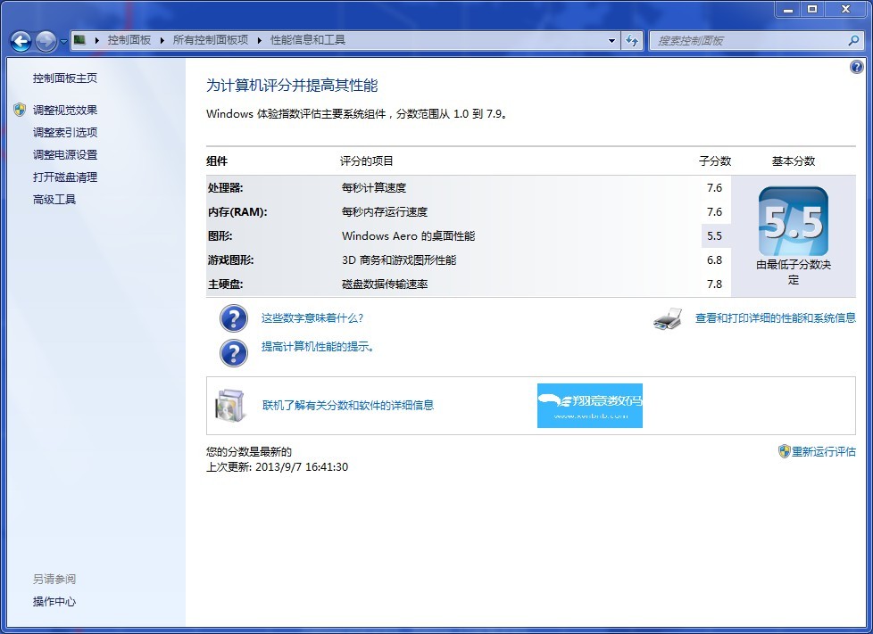Click the Forward arrow navigation button

pos(46,41)
